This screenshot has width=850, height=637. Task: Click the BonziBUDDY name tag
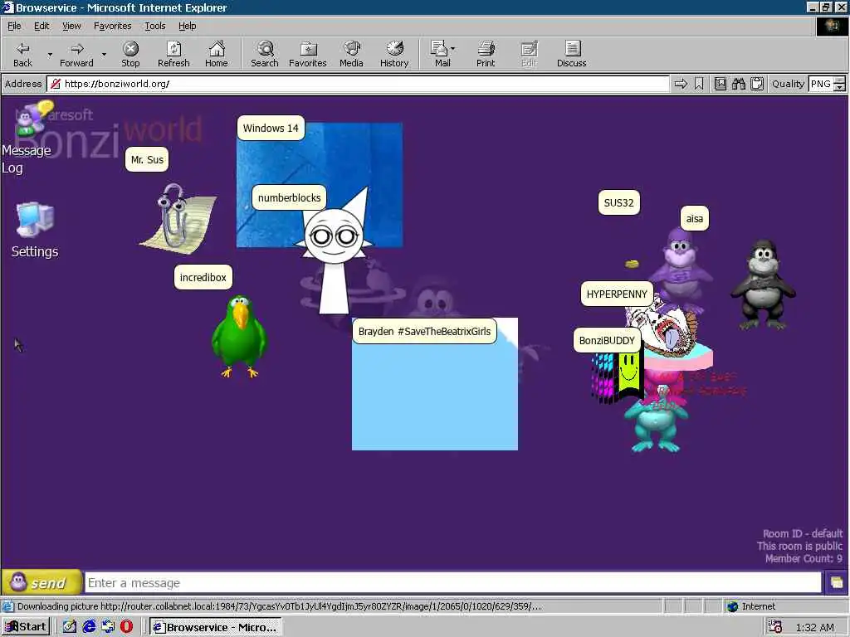click(x=607, y=340)
